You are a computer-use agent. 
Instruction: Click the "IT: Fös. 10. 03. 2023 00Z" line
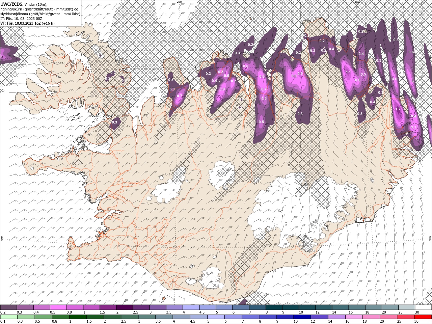tap(21, 19)
